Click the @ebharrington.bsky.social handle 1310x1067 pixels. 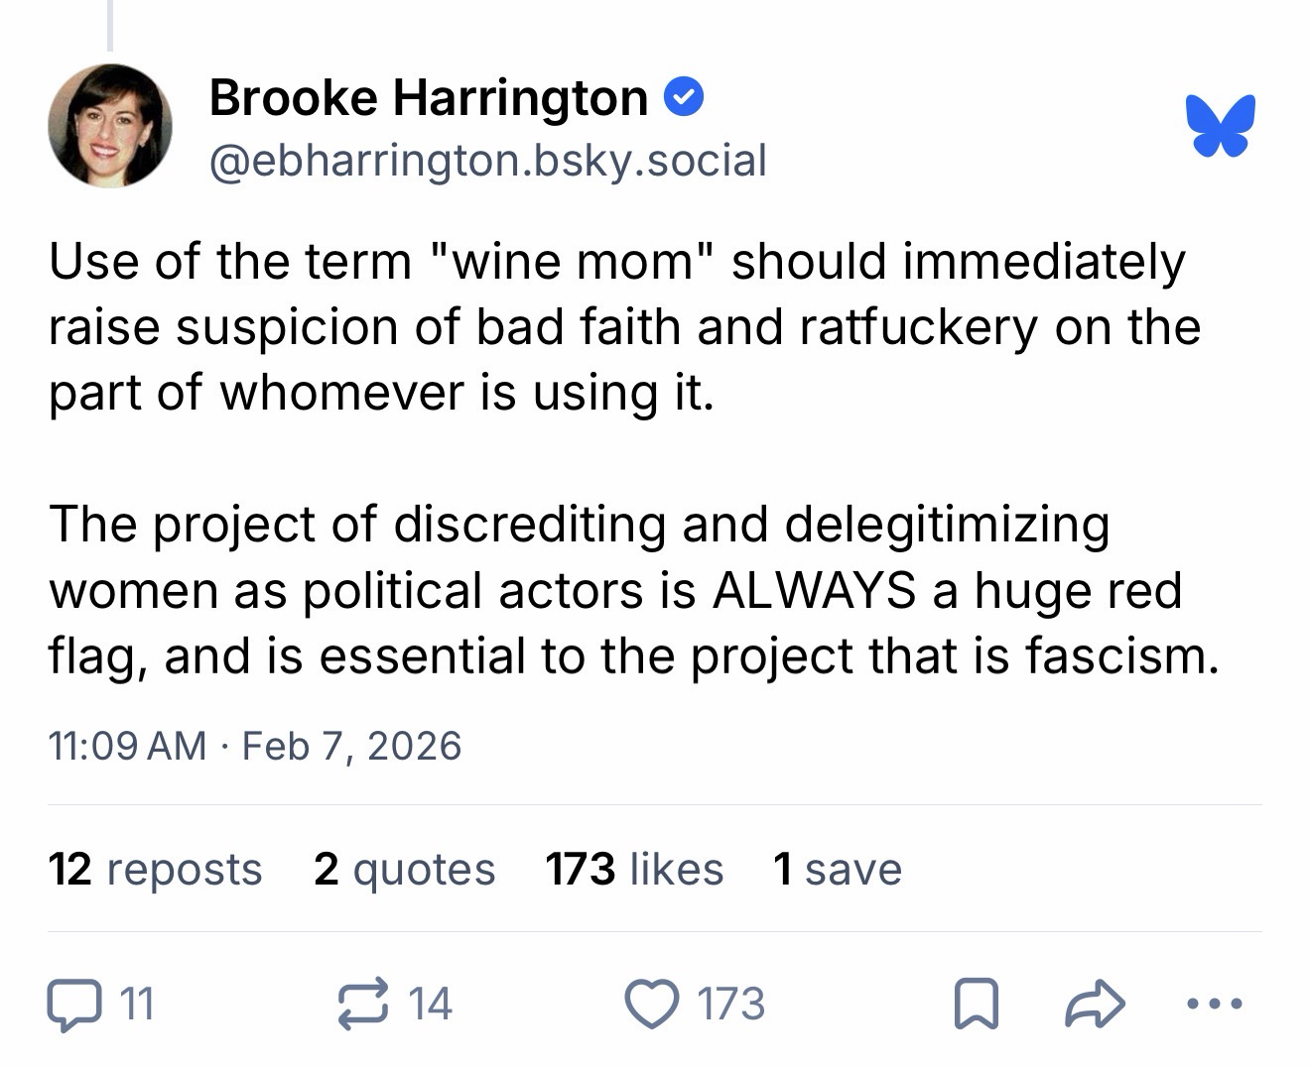[487, 161]
